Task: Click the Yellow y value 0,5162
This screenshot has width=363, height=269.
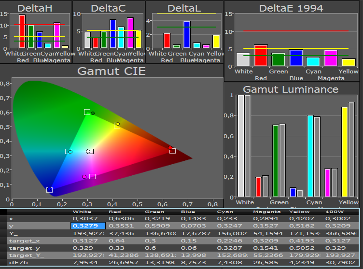Action: point(302,226)
